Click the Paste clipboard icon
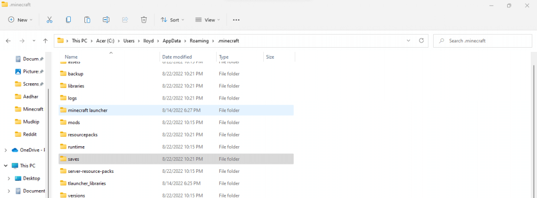This screenshot has width=537, height=198. tap(88, 20)
